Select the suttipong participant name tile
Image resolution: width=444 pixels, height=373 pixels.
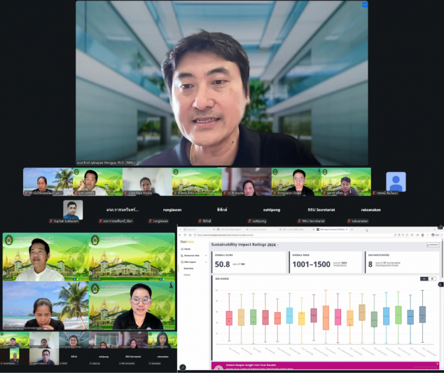click(272, 210)
